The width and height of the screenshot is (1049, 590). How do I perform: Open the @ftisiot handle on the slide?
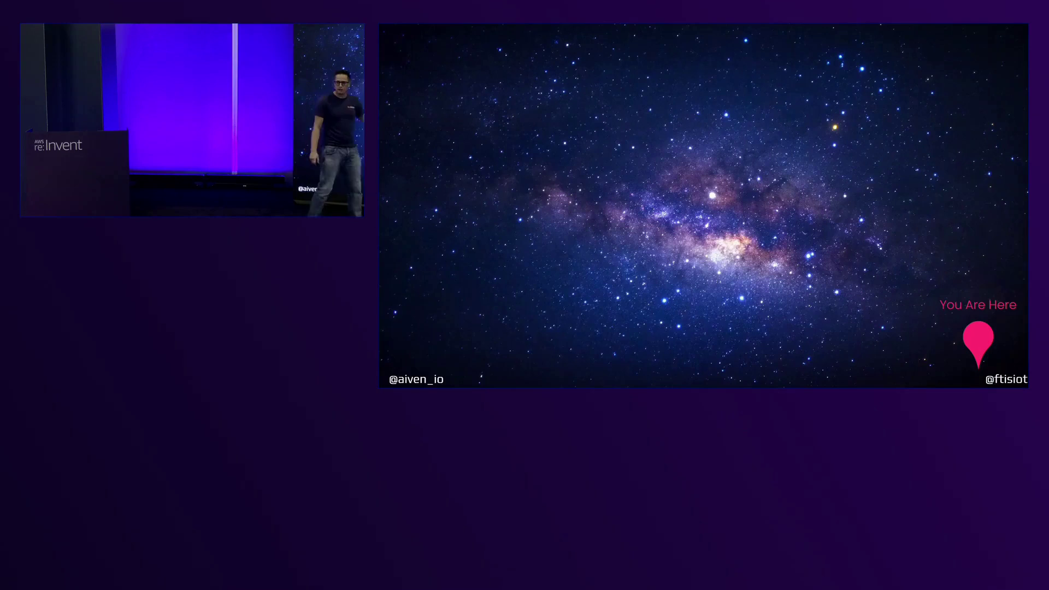point(1005,379)
